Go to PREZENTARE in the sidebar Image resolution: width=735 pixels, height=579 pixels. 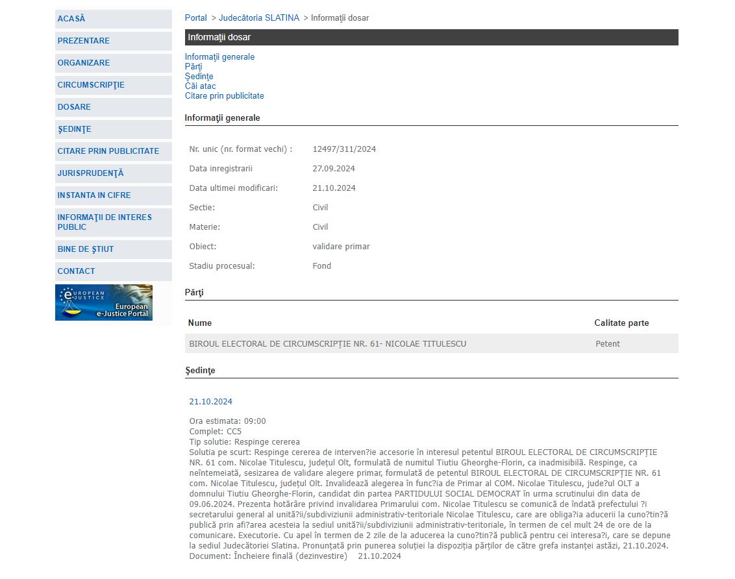click(84, 41)
